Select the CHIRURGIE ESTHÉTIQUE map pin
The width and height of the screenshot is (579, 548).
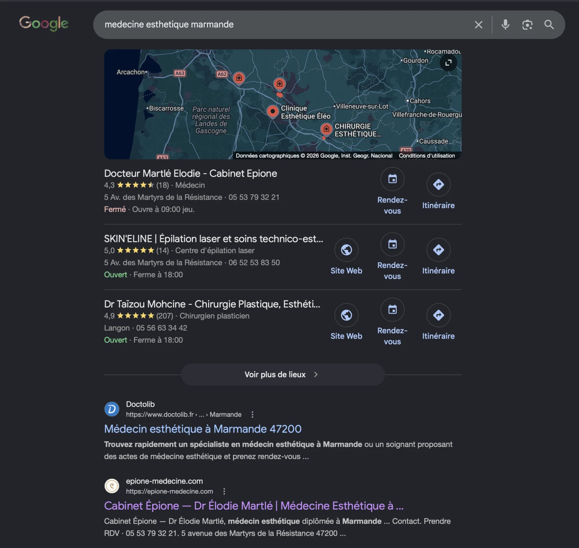326,129
